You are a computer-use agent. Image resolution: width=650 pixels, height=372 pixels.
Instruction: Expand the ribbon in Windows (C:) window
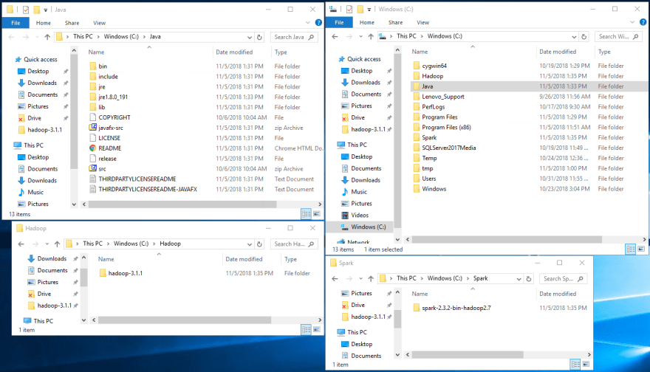[x=632, y=22]
